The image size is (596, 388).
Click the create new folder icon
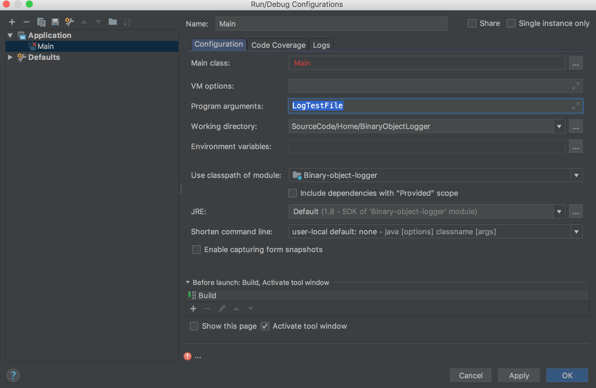(x=112, y=22)
